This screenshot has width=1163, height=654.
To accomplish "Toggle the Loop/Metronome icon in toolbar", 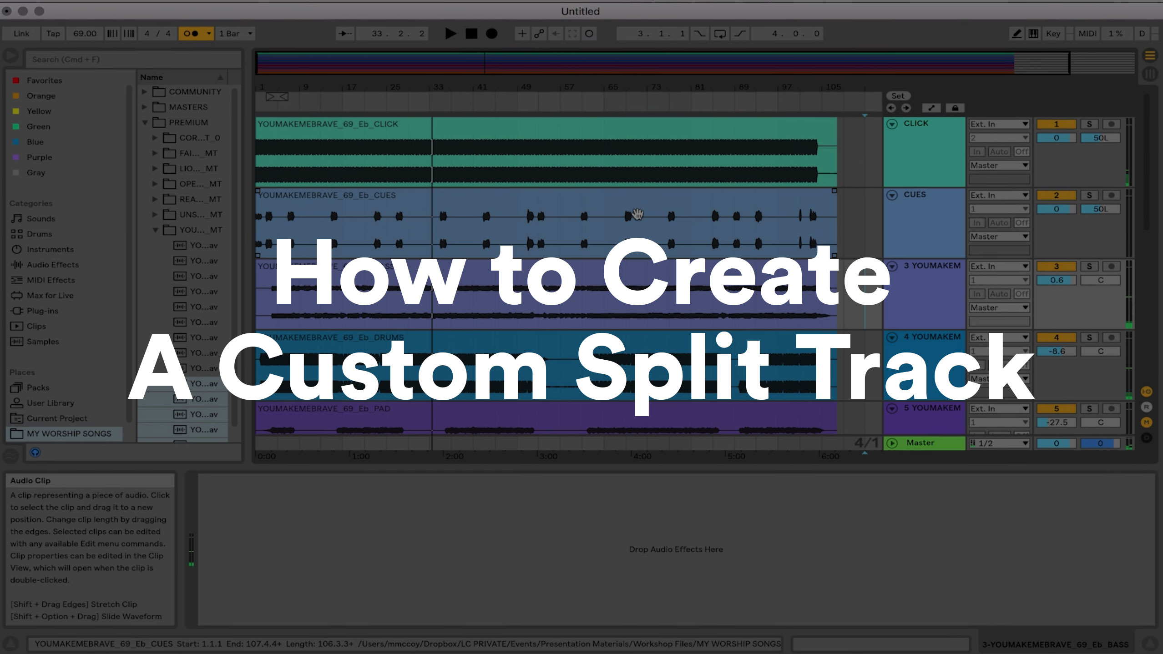I will [590, 34].
